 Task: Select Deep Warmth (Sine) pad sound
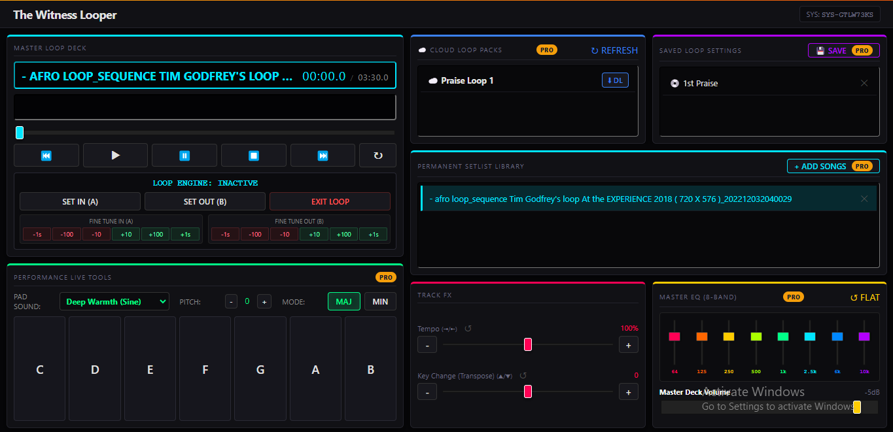click(x=114, y=301)
